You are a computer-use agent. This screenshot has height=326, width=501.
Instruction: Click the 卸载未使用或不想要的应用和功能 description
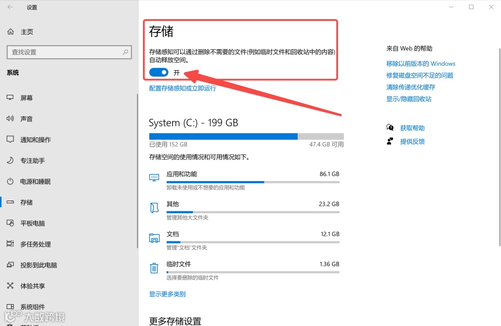pyautogui.click(x=206, y=188)
